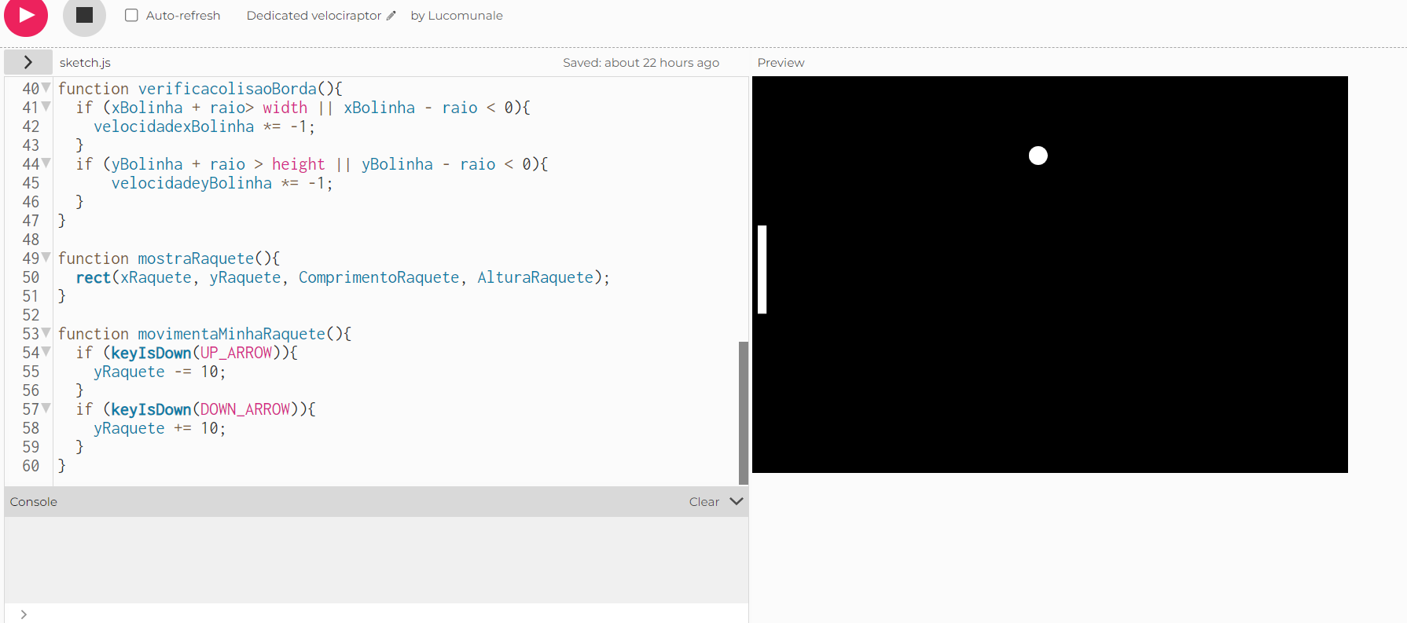
Task: Edit the sketch name via pencil icon
Action: pyautogui.click(x=391, y=15)
